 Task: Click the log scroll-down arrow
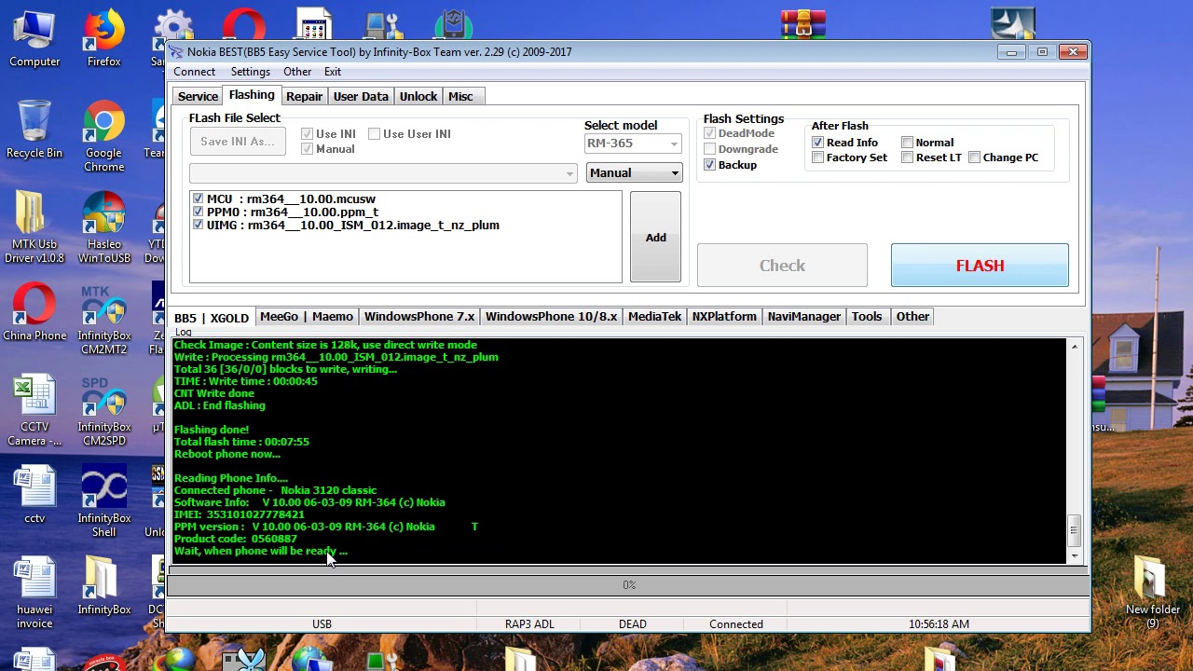pos(1074,556)
